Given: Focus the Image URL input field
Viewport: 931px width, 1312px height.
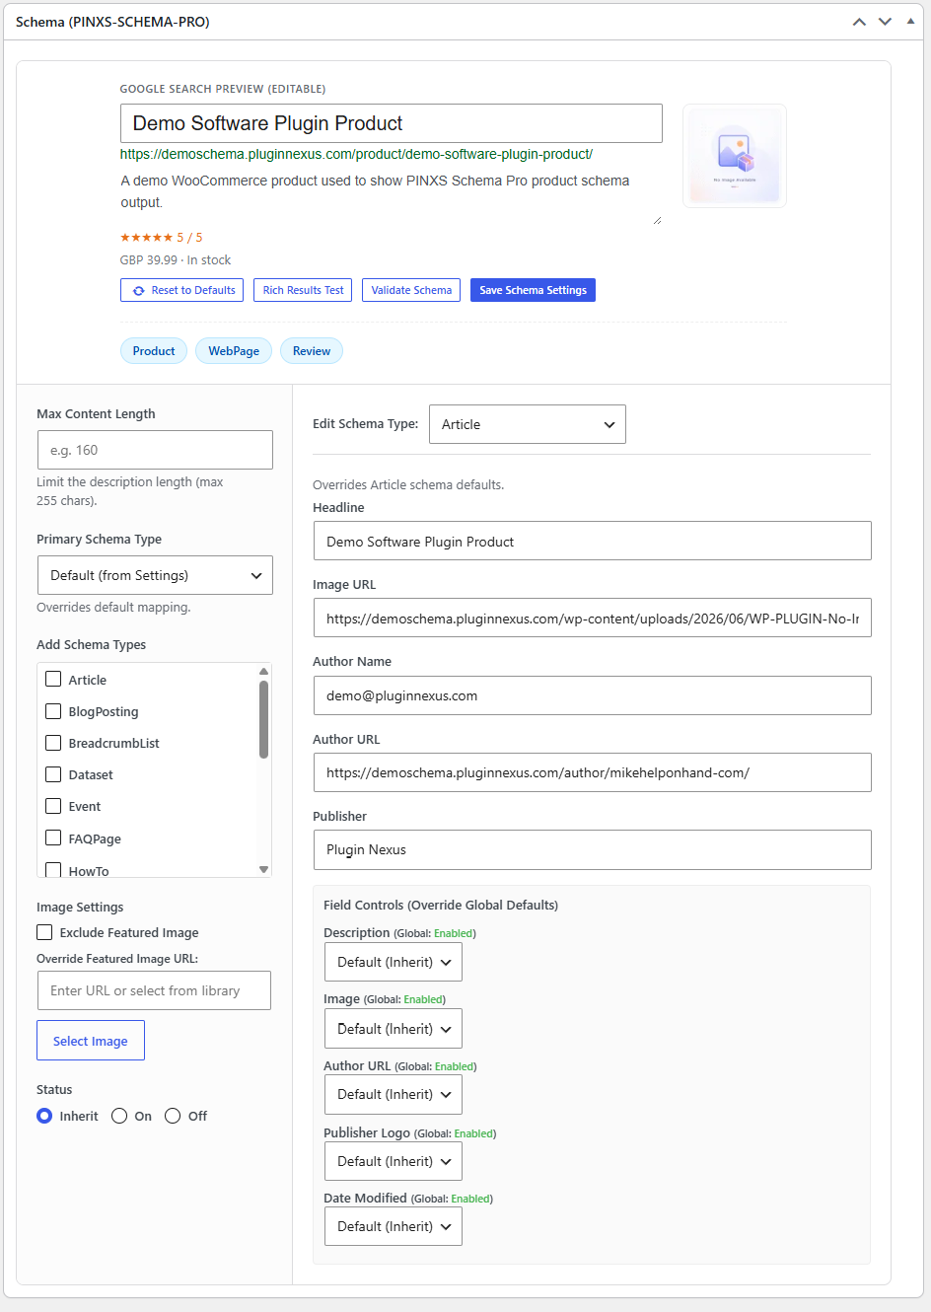Looking at the screenshot, I should (x=593, y=618).
